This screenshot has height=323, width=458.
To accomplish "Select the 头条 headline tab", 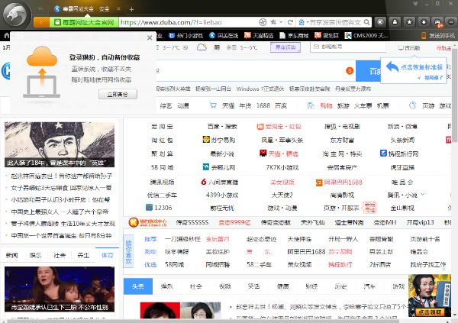I will click(x=137, y=286).
